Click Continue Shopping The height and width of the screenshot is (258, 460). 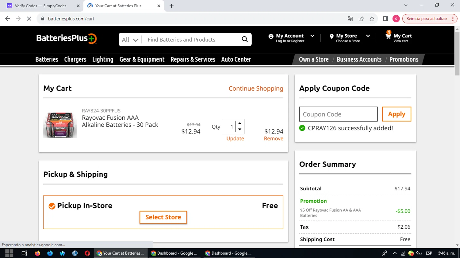[256, 88]
